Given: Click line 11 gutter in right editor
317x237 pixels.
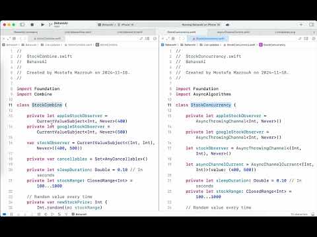Looking at the screenshot, I should (x=169, y=105).
